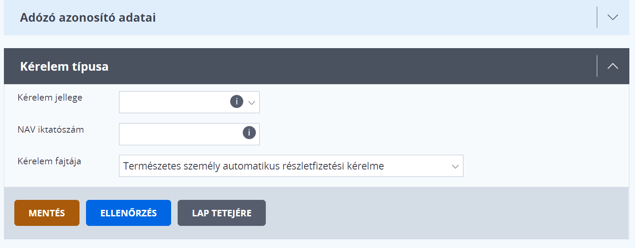Jump up using LAP TETEJÉRE button
635x248 pixels.
coord(222,213)
